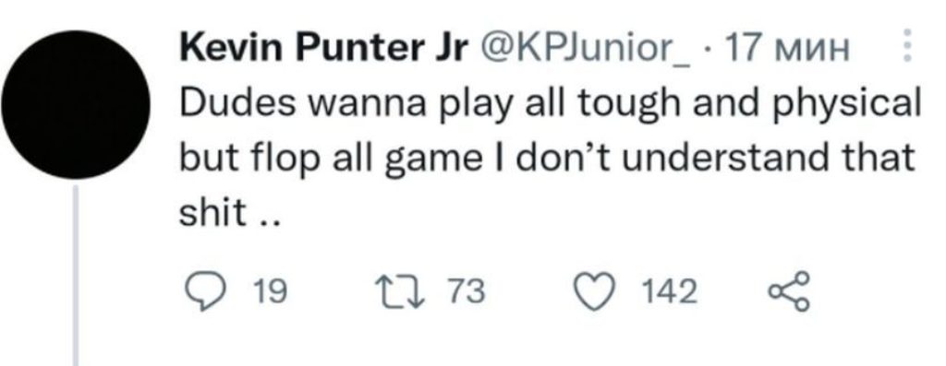The image size is (946, 366).
Task: Open the black circular profile avatar
Action: (x=76, y=104)
